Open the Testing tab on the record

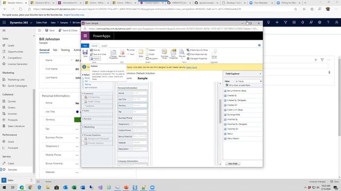click(x=65, y=50)
